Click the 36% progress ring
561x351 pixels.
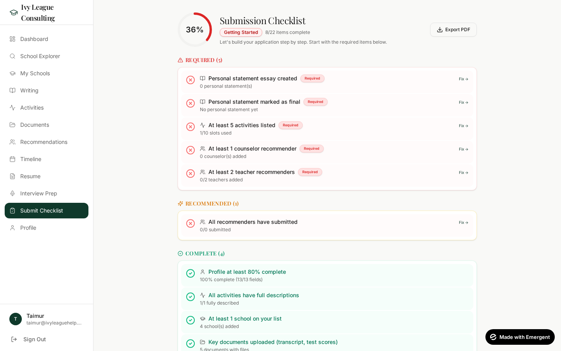tap(195, 30)
